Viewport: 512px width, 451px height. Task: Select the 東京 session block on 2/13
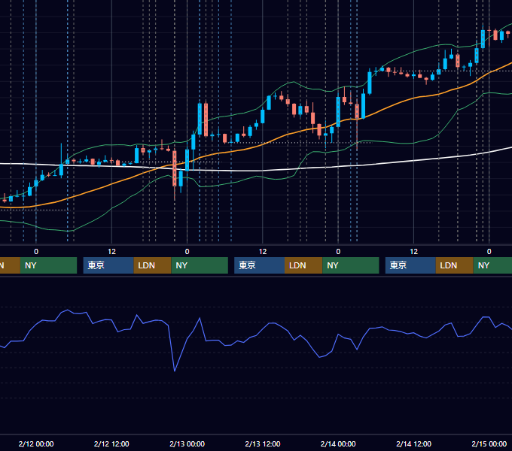259,265
